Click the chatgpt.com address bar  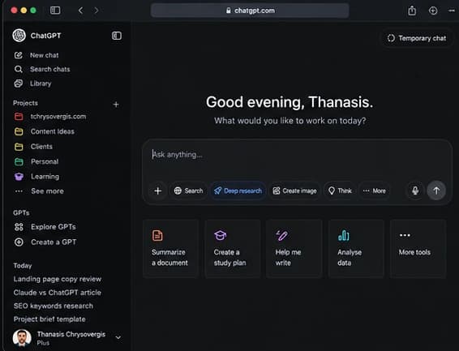point(250,11)
